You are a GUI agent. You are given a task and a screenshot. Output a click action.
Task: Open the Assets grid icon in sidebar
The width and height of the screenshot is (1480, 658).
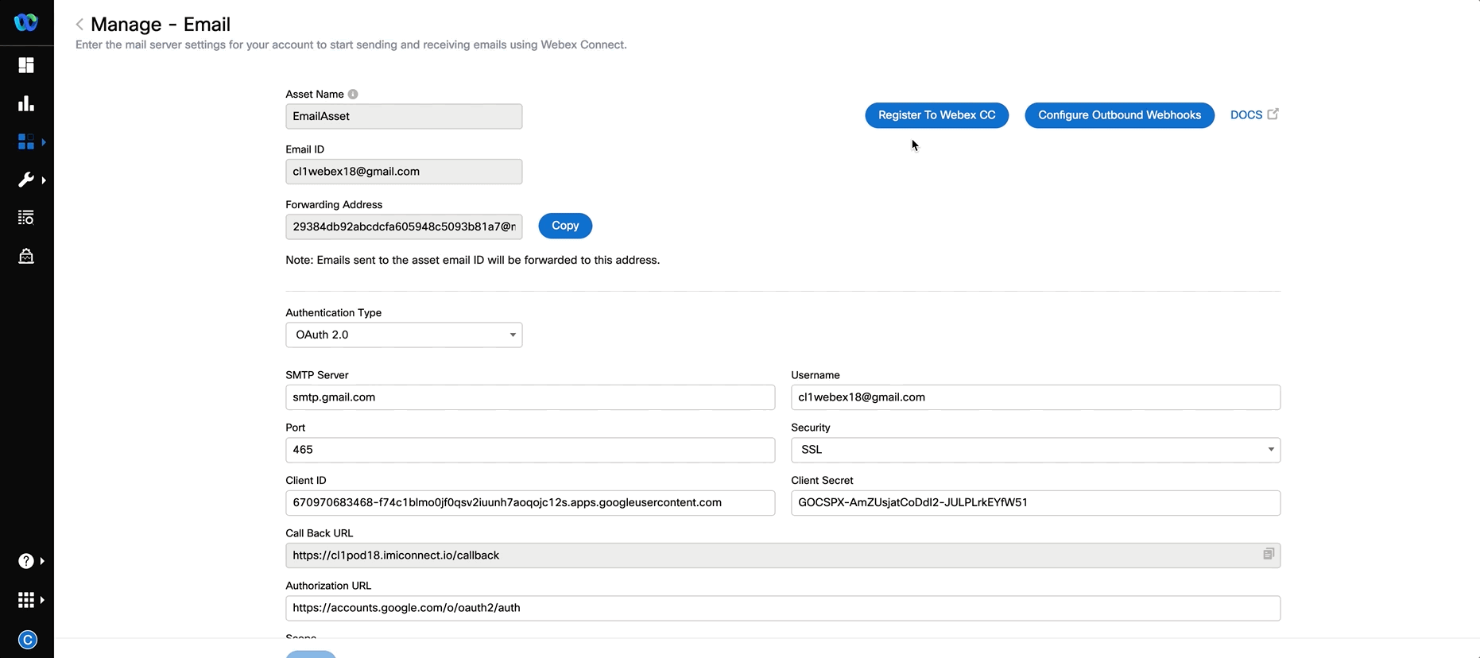click(x=26, y=141)
